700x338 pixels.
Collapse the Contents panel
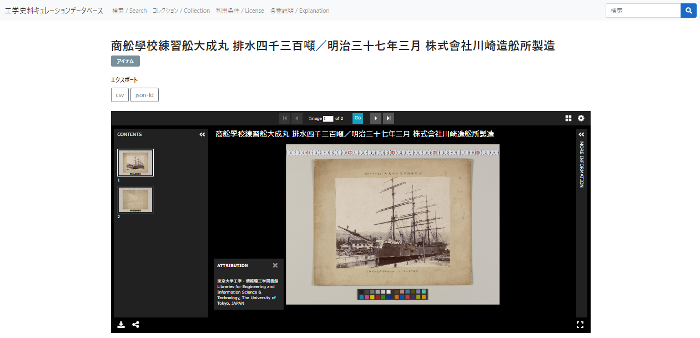202,134
